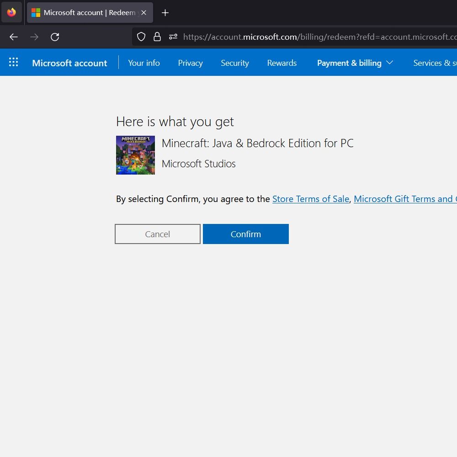Cancel the code redemption
The width and height of the screenshot is (457, 457).
coord(157,234)
